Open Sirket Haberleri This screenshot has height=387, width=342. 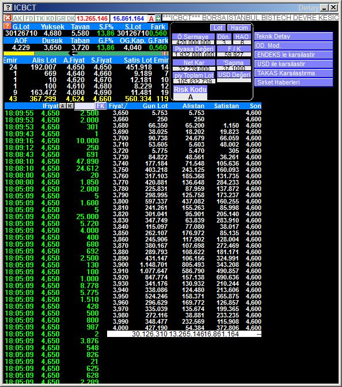coord(294,82)
